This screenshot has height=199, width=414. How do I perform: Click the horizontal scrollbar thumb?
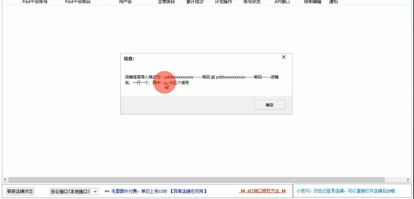coord(196,180)
